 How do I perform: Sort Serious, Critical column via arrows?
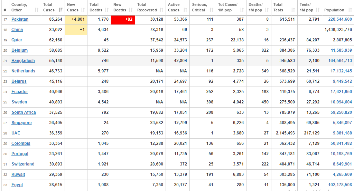[x=211, y=10]
